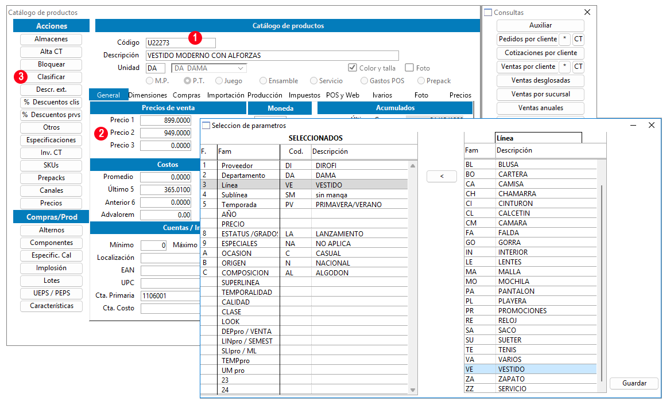Open the Clasificar action
The width and height of the screenshot is (670, 405).
point(51,77)
